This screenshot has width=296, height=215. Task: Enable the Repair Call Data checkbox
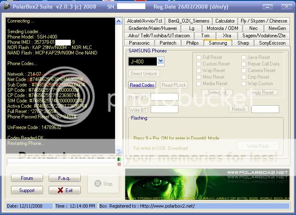(244, 64)
